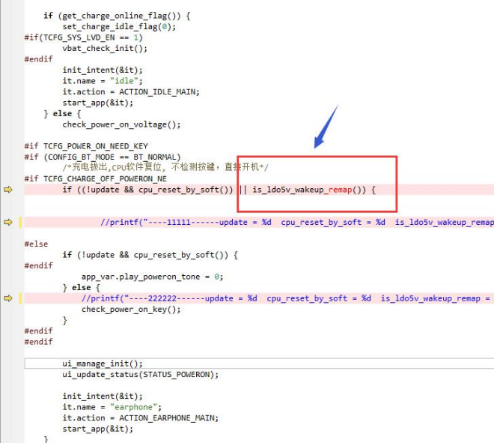Click the first 'start_app(&it);' line
Screen dimensions: 494x443
click(x=97, y=103)
